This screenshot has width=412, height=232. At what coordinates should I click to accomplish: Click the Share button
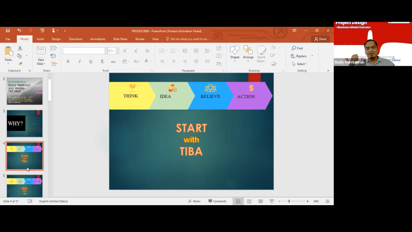pyautogui.click(x=320, y=39)
